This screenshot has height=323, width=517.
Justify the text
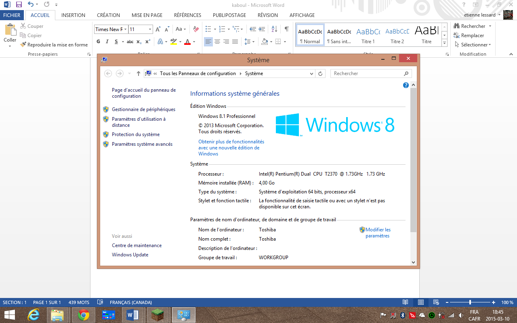[x=235, y=42]
